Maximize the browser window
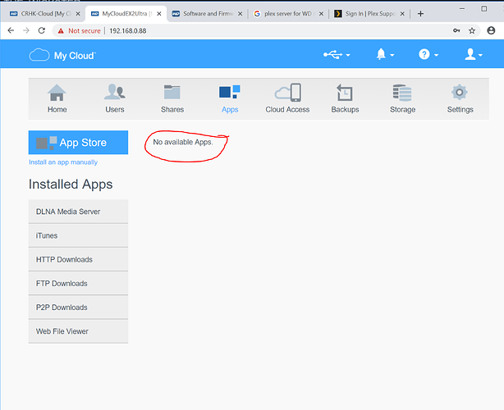This screenshot has width=504, height=410. pos(484,9)
